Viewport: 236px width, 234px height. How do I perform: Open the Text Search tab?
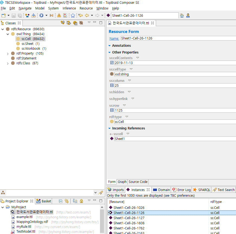click(224, 190)
